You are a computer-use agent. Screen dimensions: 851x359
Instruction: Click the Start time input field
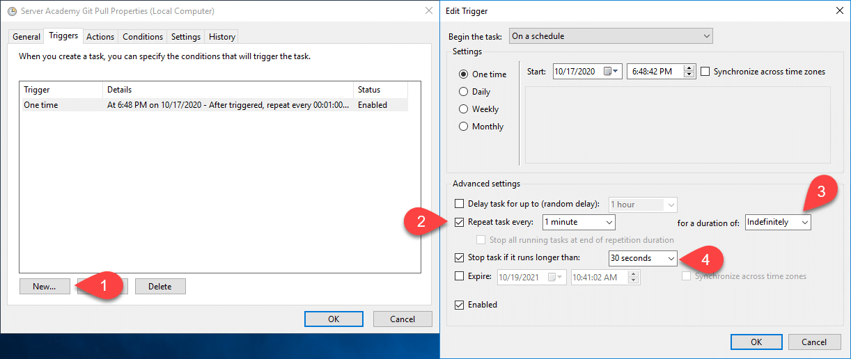click(x=655, y=71)
